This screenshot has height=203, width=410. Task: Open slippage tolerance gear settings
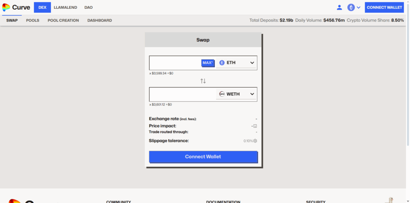pos(255,141)
